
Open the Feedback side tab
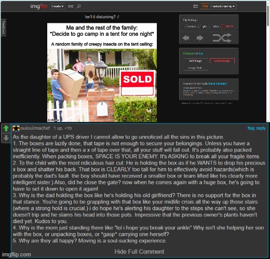[4, 28]
